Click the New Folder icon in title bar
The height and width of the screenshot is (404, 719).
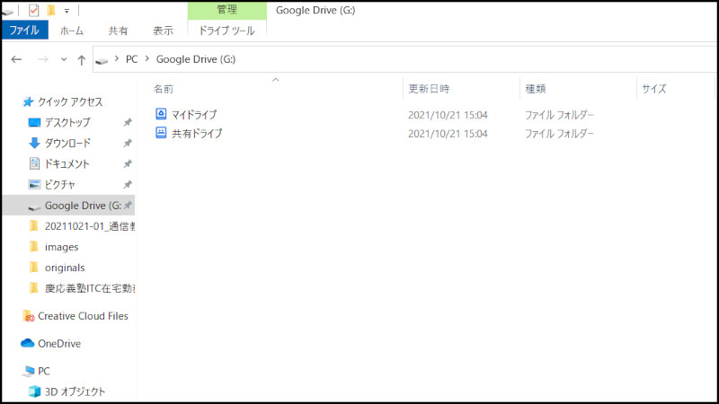click(x=51, y=10)
